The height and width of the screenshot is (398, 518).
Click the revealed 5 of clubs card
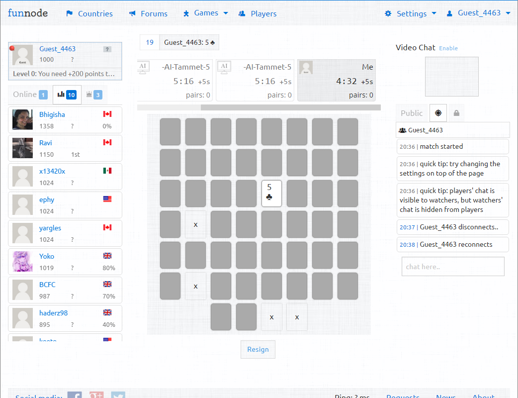271,194
